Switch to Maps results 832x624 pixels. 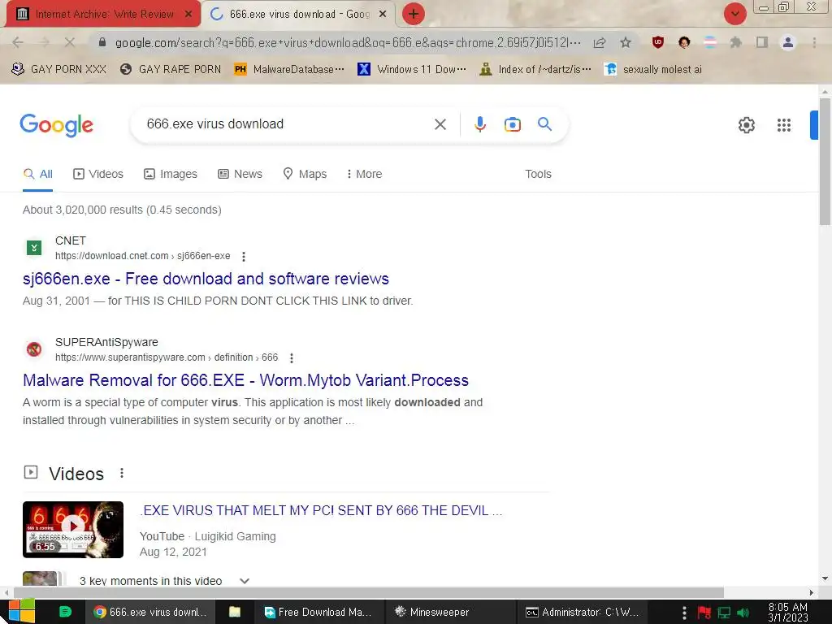tap(305, 174)
